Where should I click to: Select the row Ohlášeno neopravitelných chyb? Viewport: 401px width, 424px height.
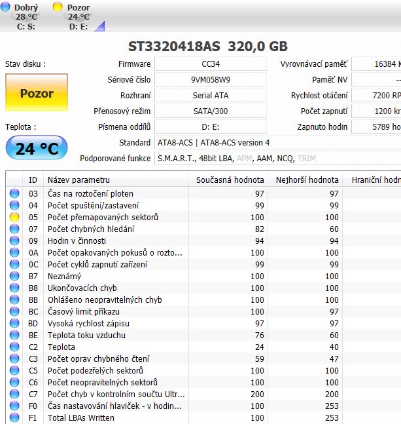click(x=203, y=299)
